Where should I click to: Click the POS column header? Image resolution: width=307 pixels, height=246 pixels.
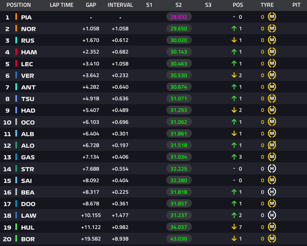[238, 5]
